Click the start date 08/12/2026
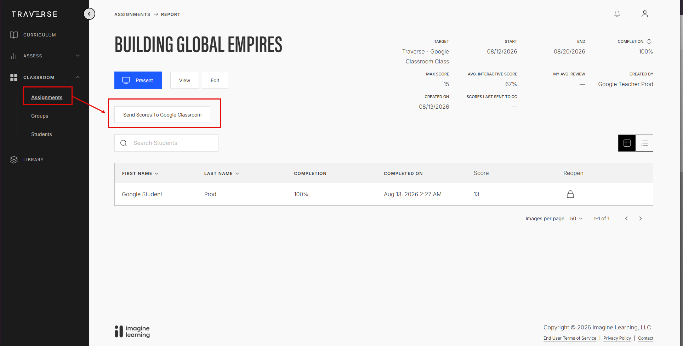 tap(502, 51)
